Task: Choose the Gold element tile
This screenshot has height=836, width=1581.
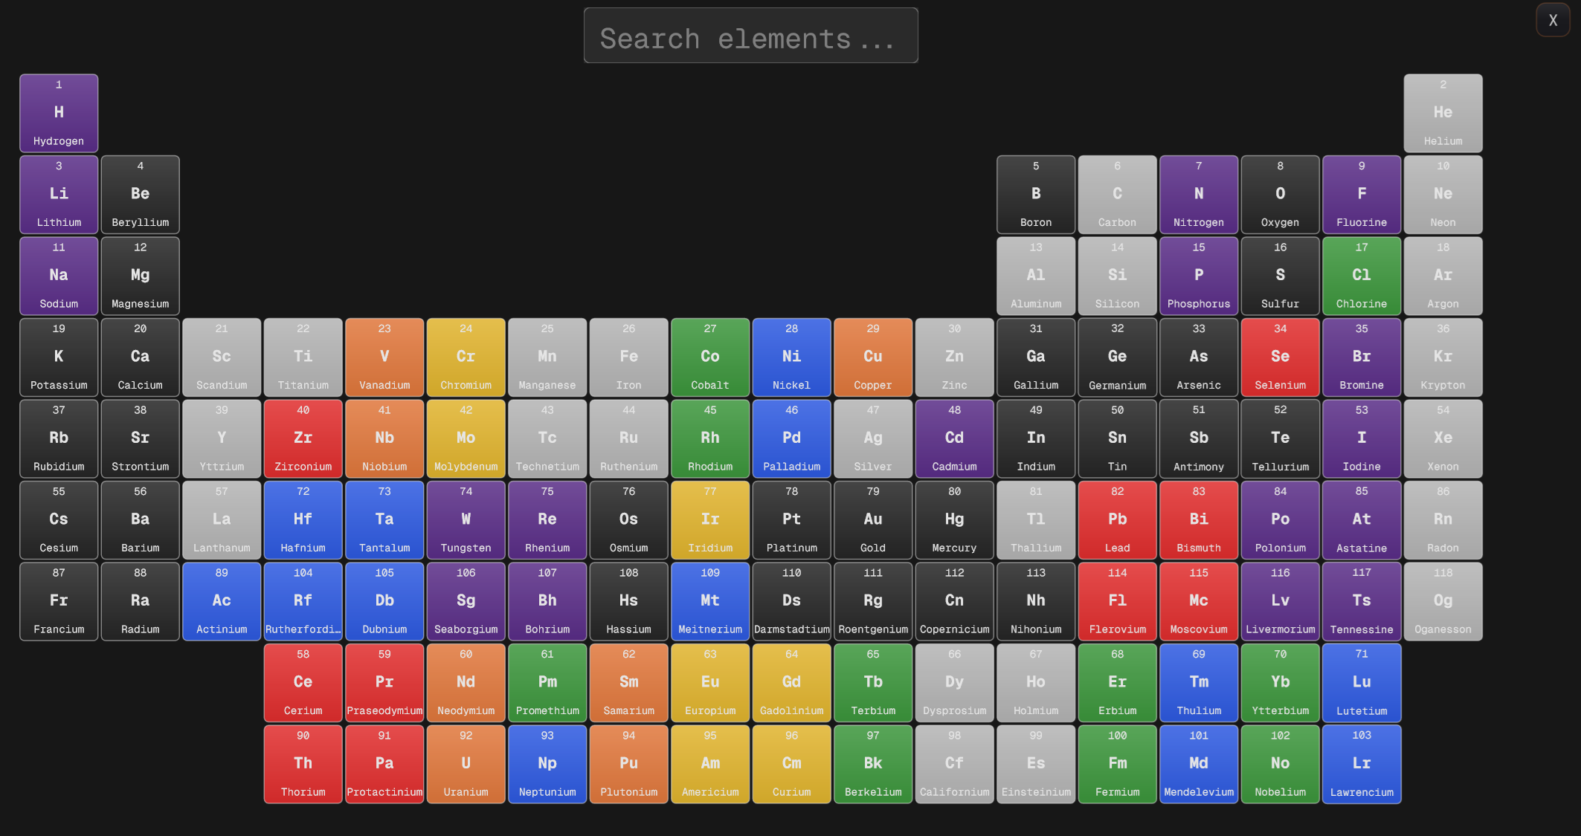Action: (873, 520)
